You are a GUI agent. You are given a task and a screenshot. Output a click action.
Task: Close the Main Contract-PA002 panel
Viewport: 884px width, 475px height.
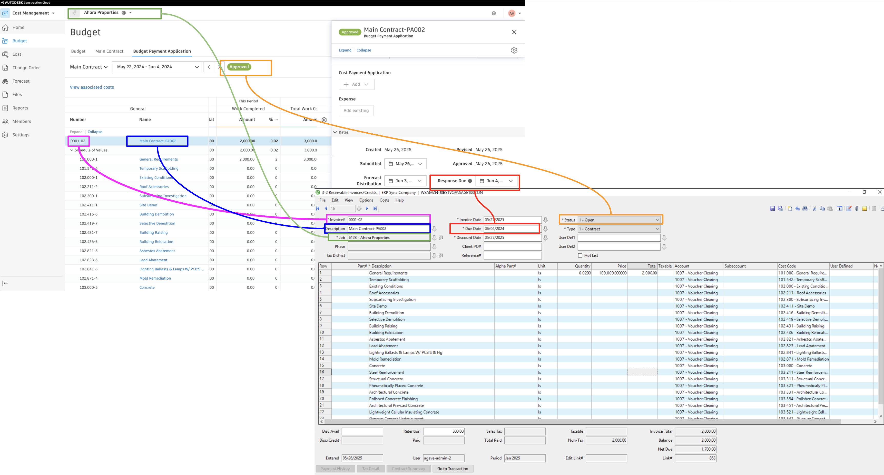pos(514,32)
